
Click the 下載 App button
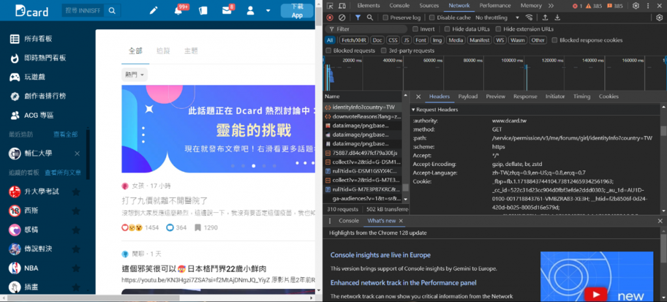pos(297,10)
